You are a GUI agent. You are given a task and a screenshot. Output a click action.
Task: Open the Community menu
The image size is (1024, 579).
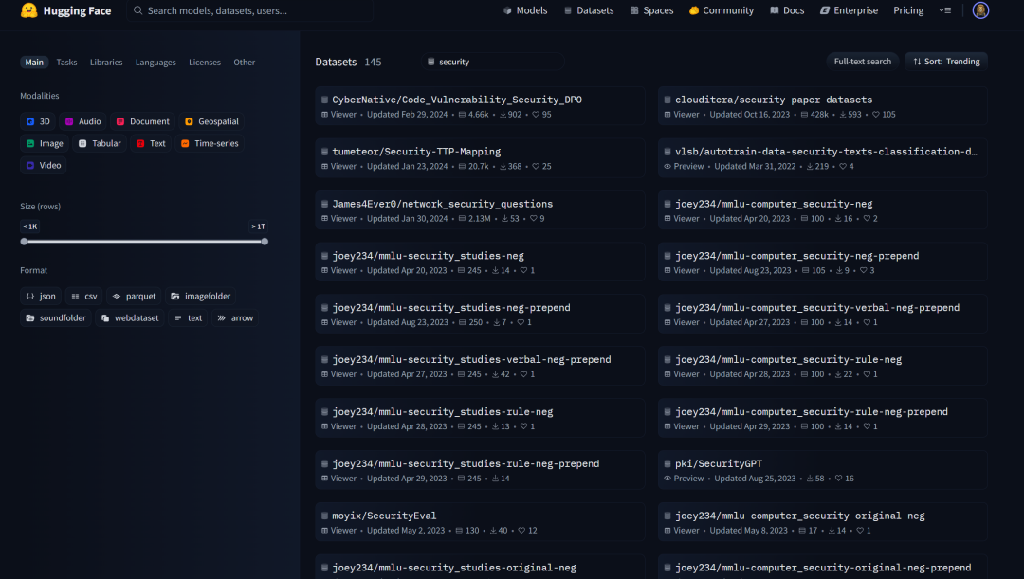721,10
